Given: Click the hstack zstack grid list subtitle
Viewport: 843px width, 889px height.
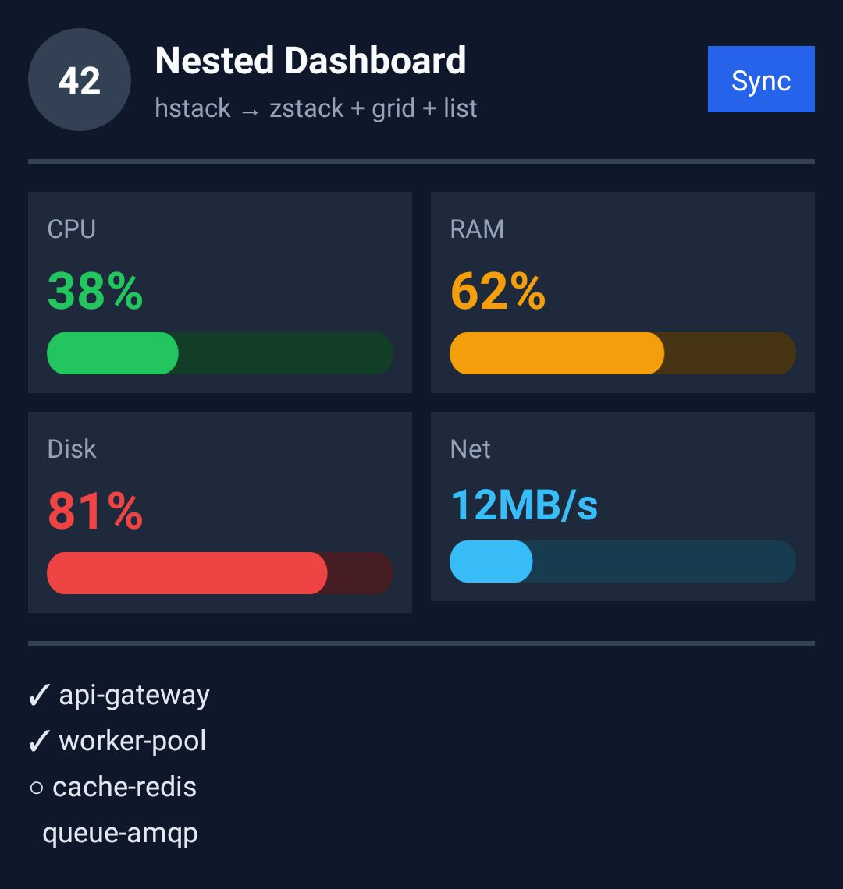Looking at the screenshot, I should pyautogui.click(x=315, y=108).
